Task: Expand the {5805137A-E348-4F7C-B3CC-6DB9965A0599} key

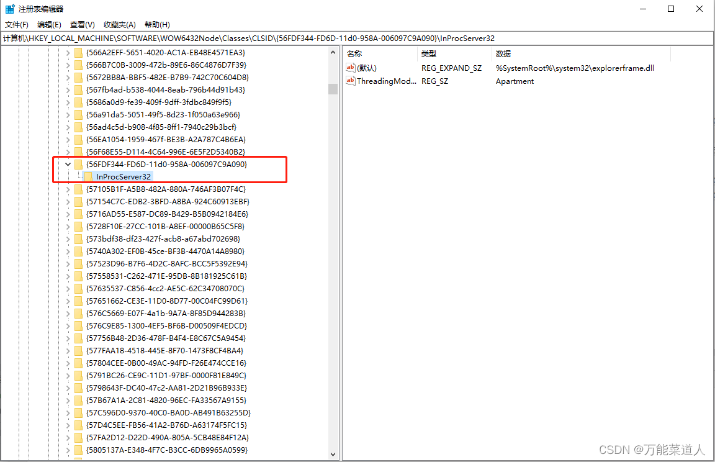Action: (x=68, y=450)
